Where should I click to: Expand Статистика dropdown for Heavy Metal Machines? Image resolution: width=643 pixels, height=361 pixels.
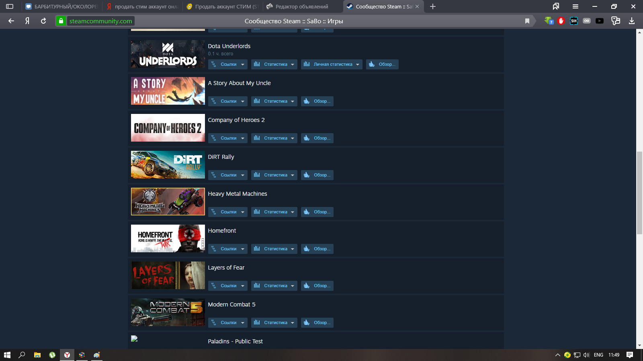point(274,212)
